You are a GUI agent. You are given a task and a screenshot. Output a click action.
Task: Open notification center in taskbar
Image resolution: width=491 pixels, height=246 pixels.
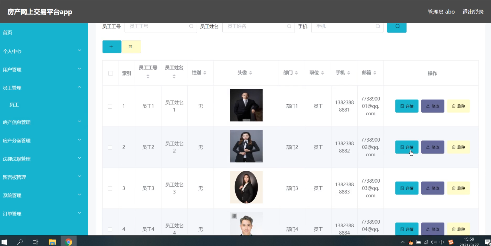487,242
